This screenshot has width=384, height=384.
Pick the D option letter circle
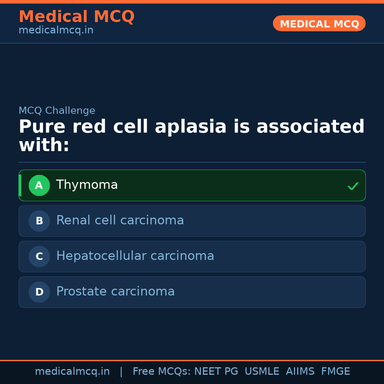tap(39, 292)
